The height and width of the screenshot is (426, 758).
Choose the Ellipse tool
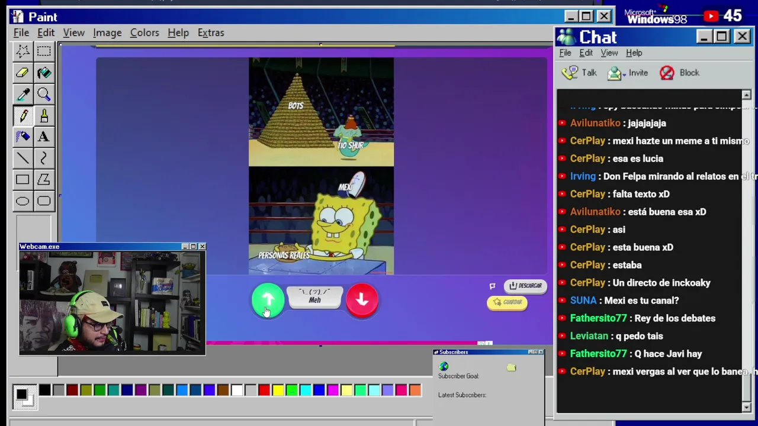coord(23,201)
